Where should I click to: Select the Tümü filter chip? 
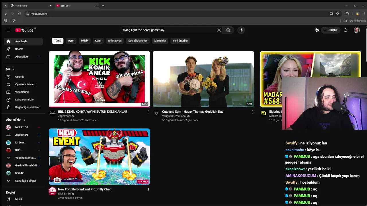tap(58, 41)
